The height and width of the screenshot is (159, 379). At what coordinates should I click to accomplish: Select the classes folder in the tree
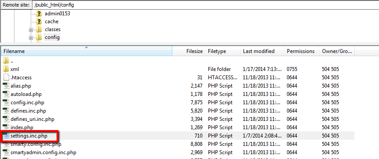53,29
